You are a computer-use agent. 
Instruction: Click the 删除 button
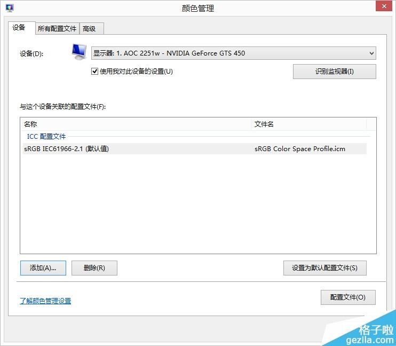click(x=94, y=268)
